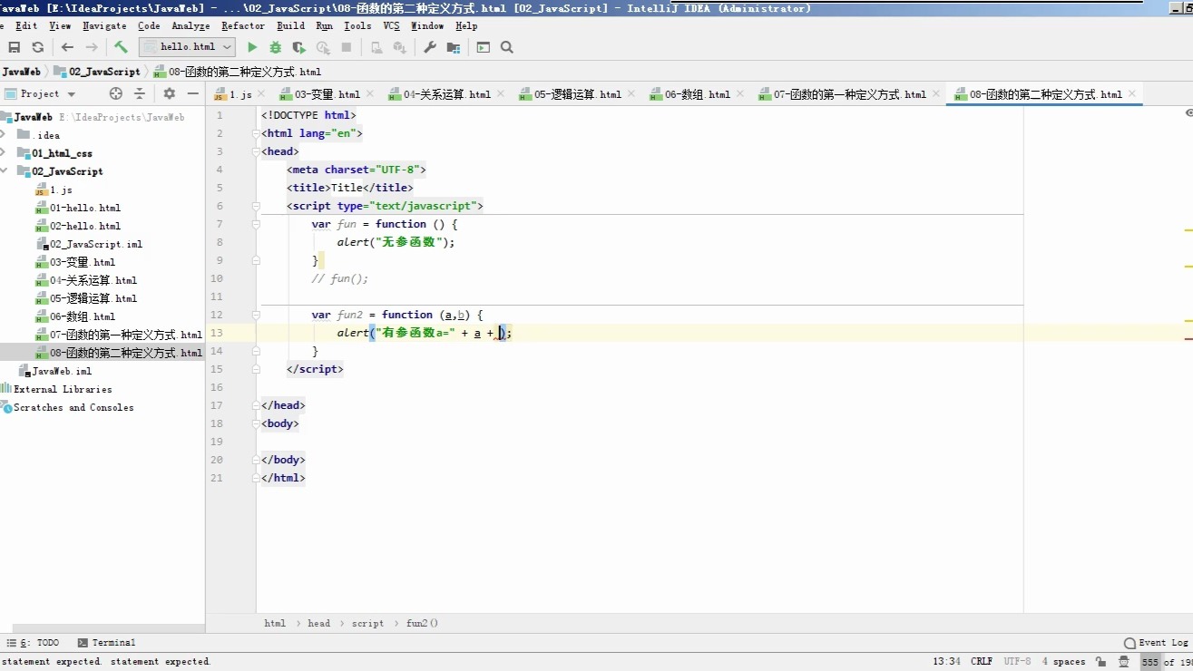The width and height of the screenshot is (1193, 671).
Task: Toggle read-only lock icon in status bar
Action: click(1100, 662)
